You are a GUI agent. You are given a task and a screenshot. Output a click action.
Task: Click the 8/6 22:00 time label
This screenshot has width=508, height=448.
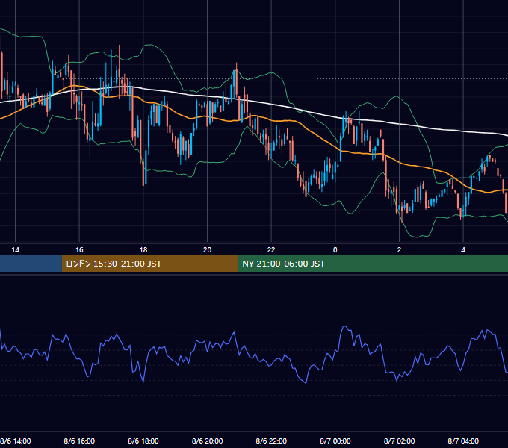point(271,441)
